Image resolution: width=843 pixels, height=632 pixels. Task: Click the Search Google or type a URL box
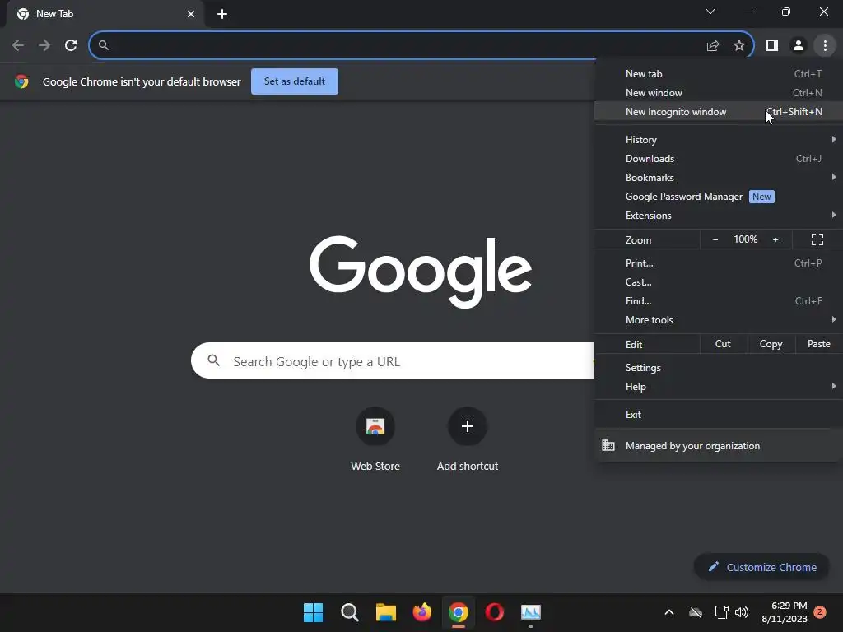(x=393, y=360)
